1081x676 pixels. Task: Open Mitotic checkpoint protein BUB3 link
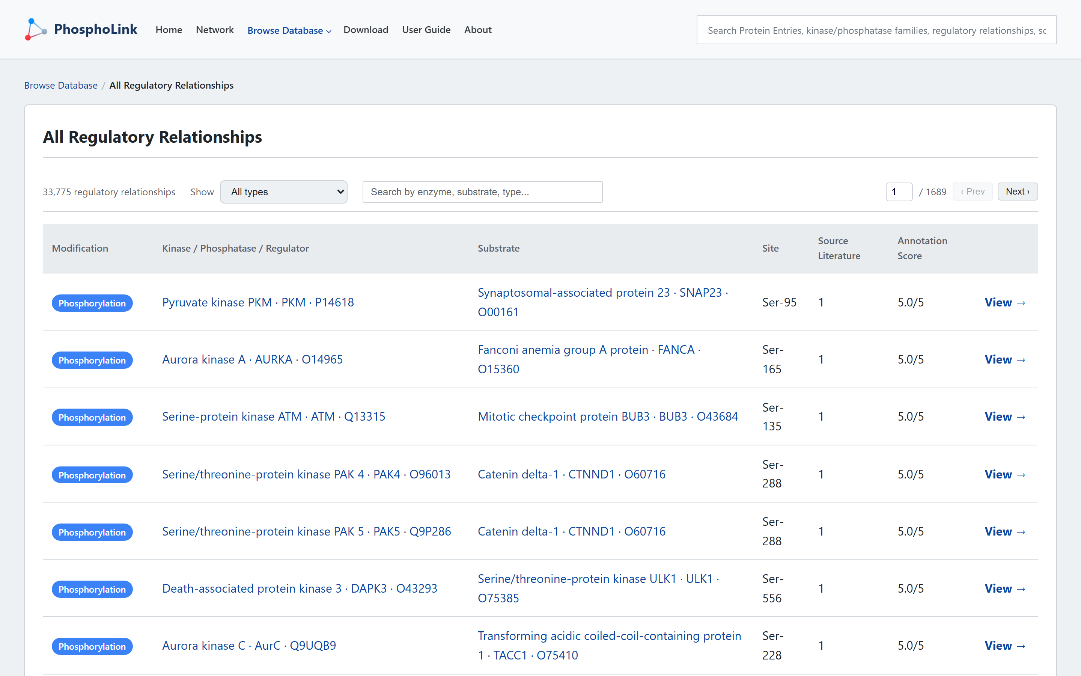[x=608, y=416]
